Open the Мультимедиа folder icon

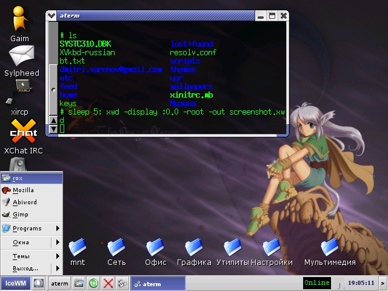point(330,247)
